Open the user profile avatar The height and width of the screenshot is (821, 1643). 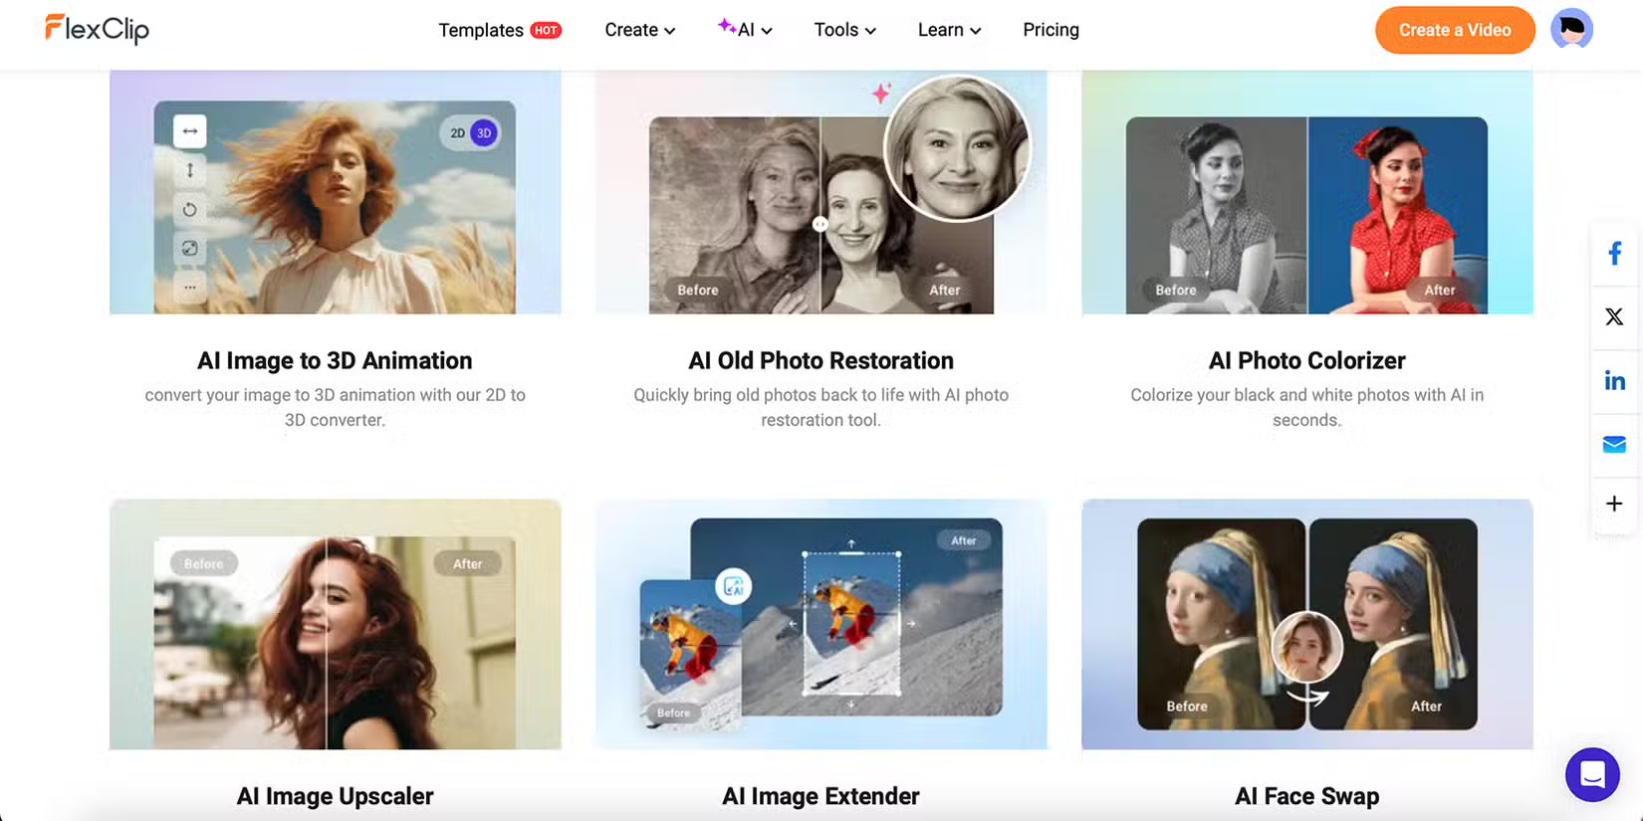[1571, 30]
